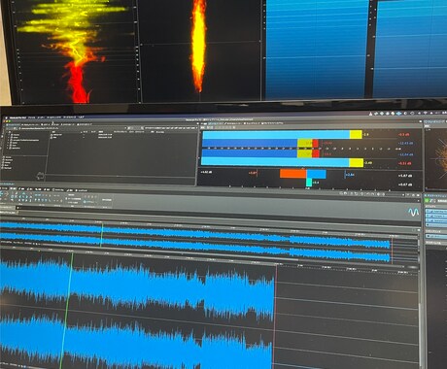Open the WaveLab Pro application menu

pos(17,117)
